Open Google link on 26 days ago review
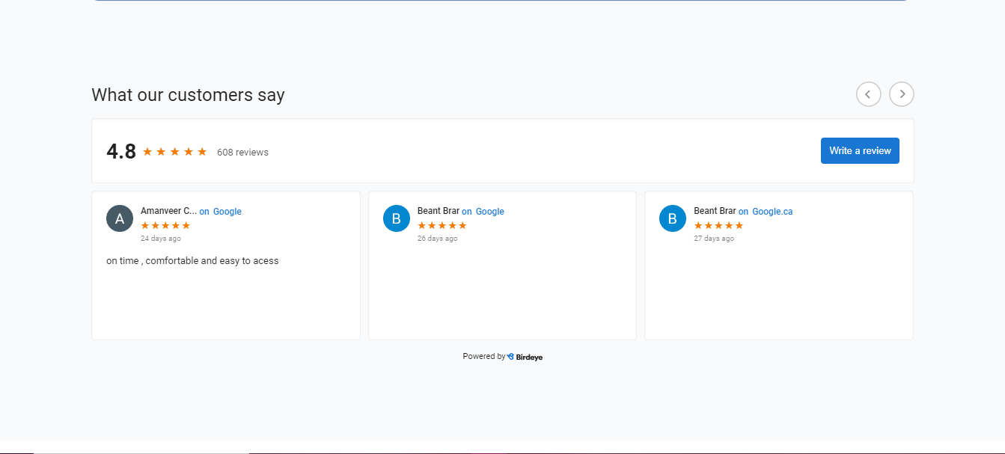This screenshot has width=1005, height=454. click(x=490, y=212)
